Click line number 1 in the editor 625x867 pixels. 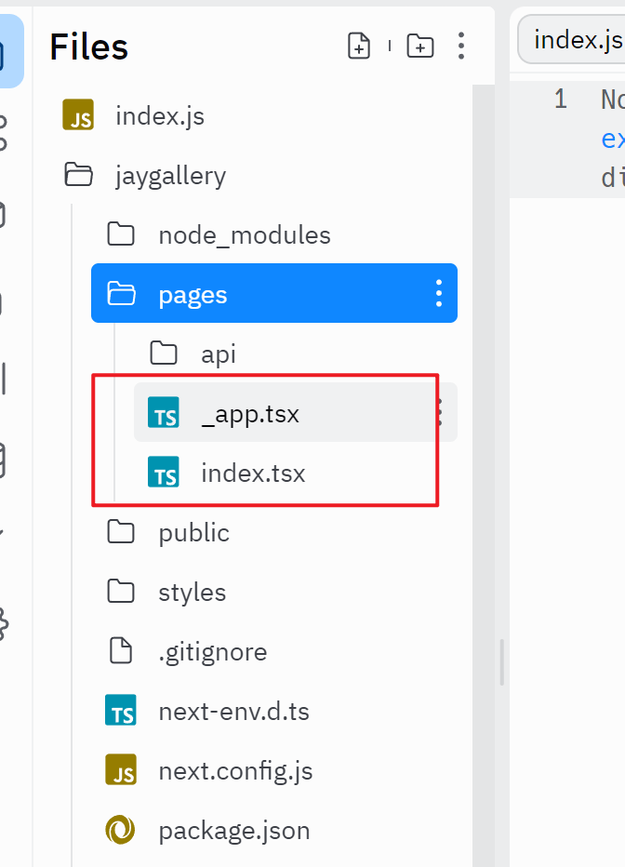click(x=560, y=99)
